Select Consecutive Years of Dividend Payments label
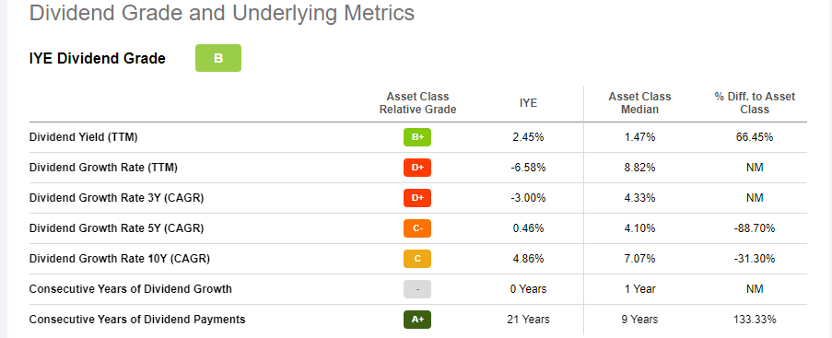Viewport: 832px width, 338px height. [137, 320]
